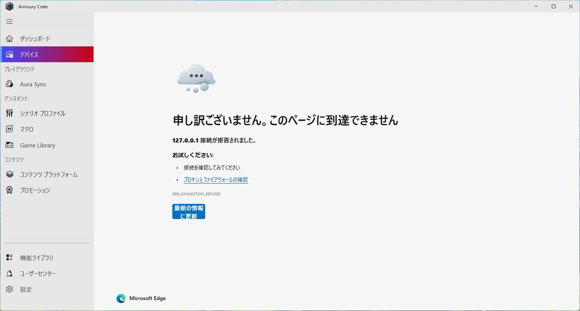The image size is (580, 311).
Task: Select the シナリオ プロファイル menu item
Action: click(43, 113)
